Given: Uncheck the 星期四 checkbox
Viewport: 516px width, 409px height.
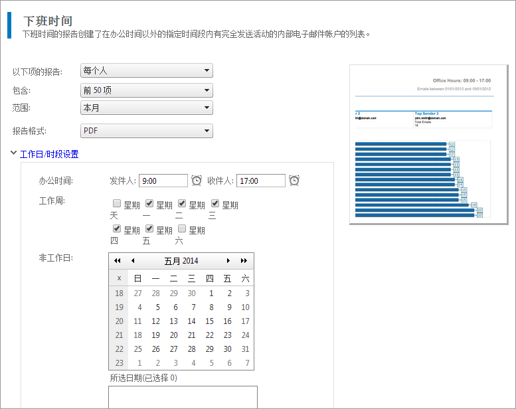Looking at the screenshot, I should [x=117, y=229].
